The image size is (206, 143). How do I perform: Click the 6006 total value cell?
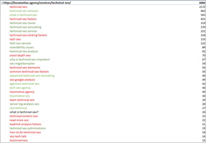[x=202, y=3]
